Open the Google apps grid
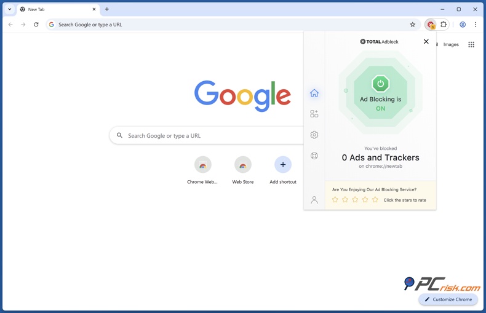Screen dimensions: 486x313 click(x=471, y=44)
